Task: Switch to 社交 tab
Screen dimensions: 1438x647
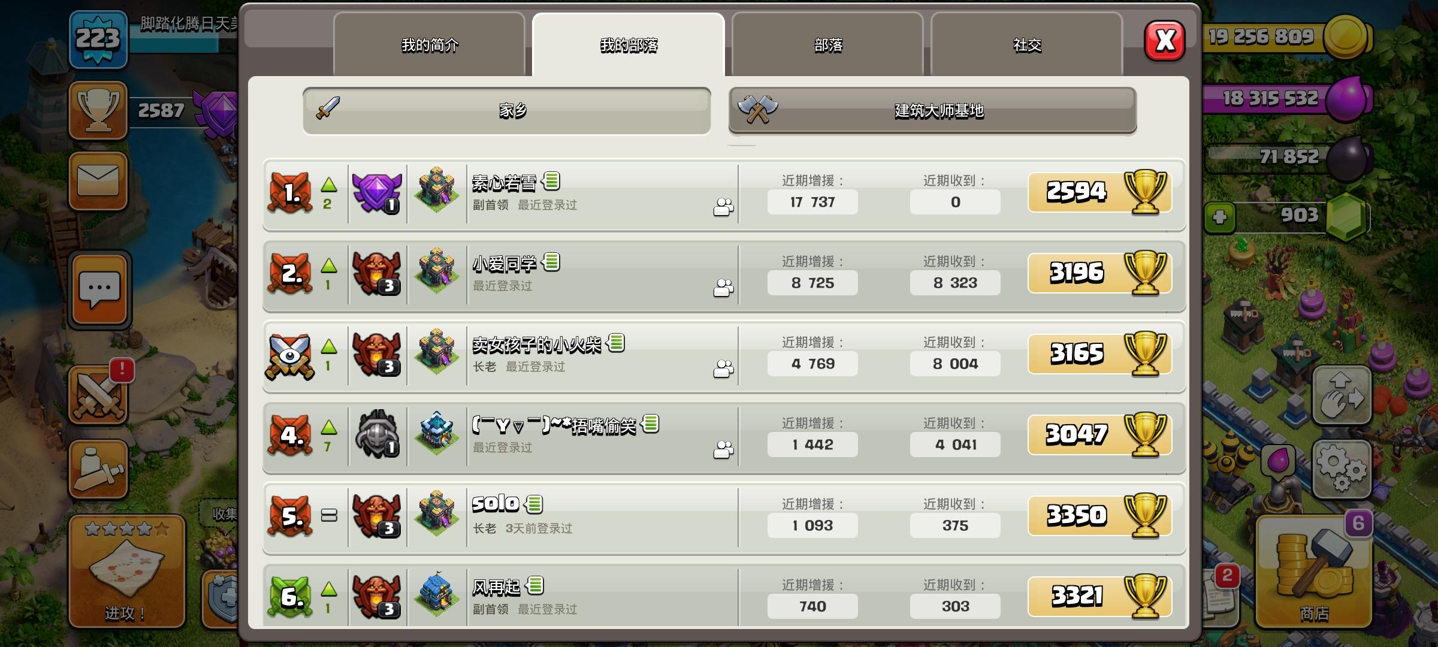Action: [1027, 45]
